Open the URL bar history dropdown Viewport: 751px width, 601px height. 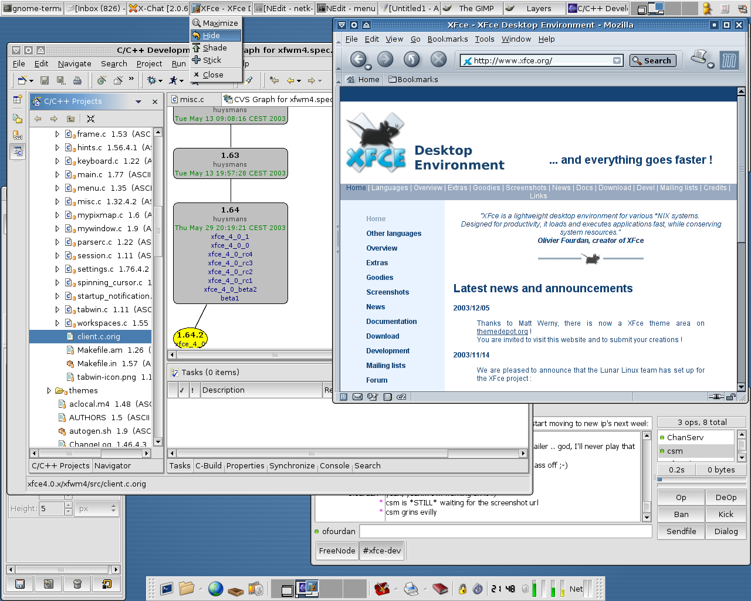coord(617,60)
